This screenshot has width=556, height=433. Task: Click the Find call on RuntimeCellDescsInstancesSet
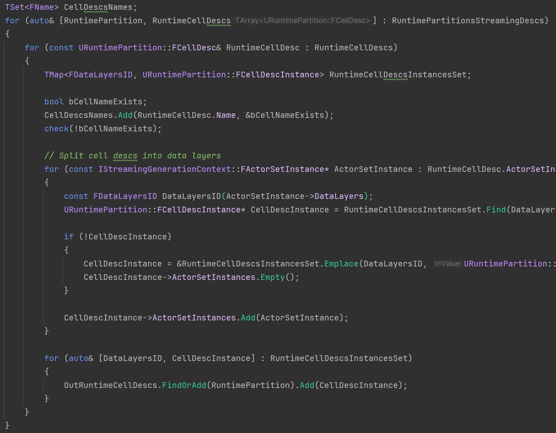[x=496, y=210]
